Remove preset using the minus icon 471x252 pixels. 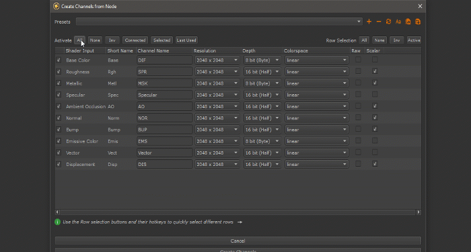(x=379, y=22)
